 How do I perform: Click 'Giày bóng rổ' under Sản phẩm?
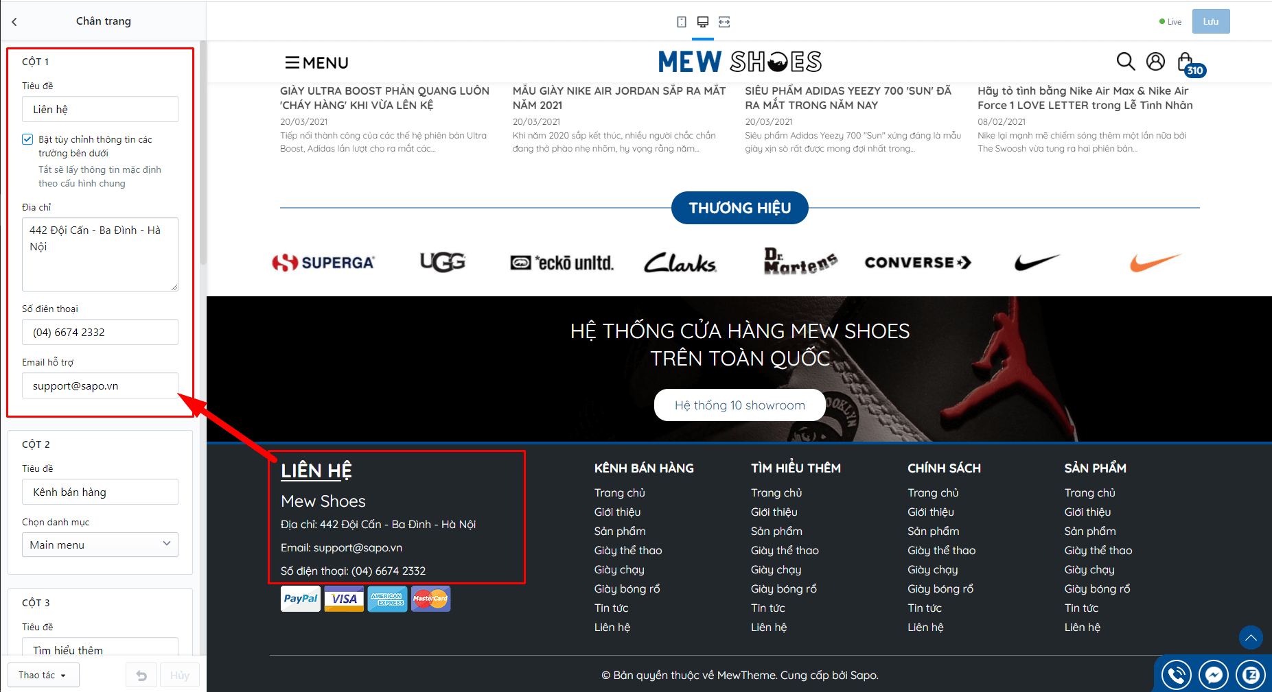coord(1097,588)
